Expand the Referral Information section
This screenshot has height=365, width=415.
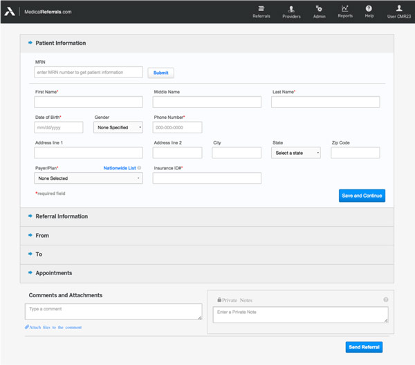point(62,216)
